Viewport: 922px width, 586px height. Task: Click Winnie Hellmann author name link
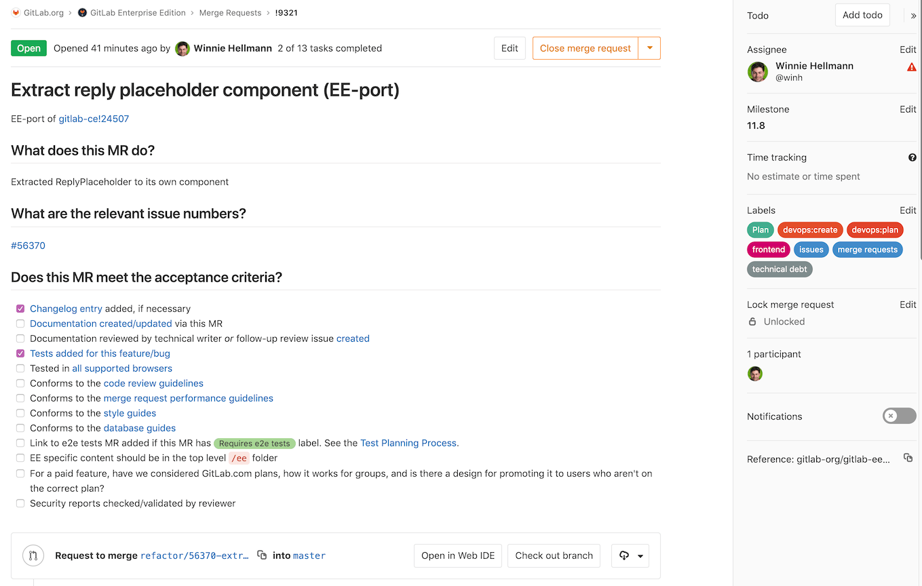pos(233,48)
